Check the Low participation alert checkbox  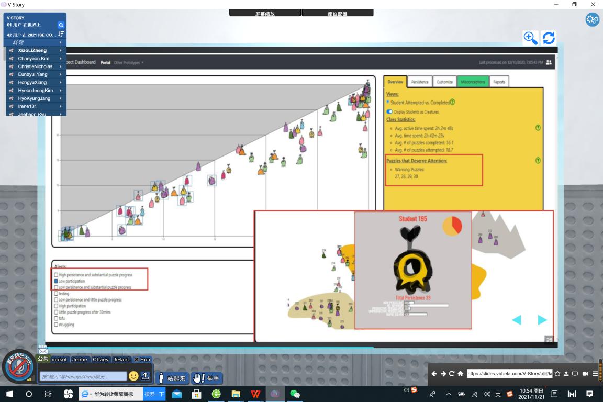pos(57,281)
